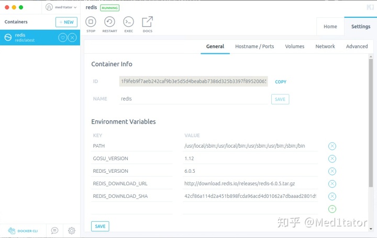Click the RUNNING status badge
The width and height of the screenshot is (377, 238).
109,8
